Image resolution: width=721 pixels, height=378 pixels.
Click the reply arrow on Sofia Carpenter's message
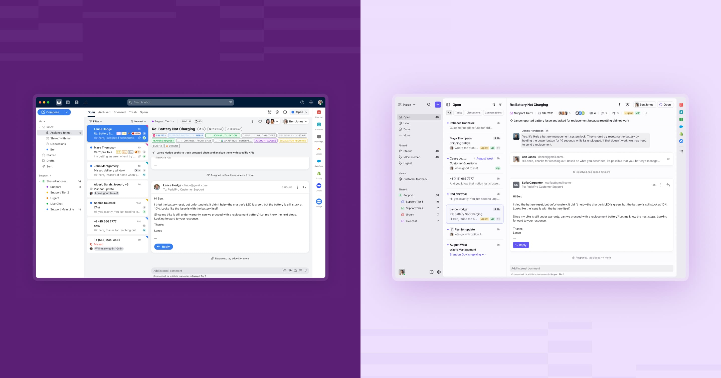coord(668,185)
